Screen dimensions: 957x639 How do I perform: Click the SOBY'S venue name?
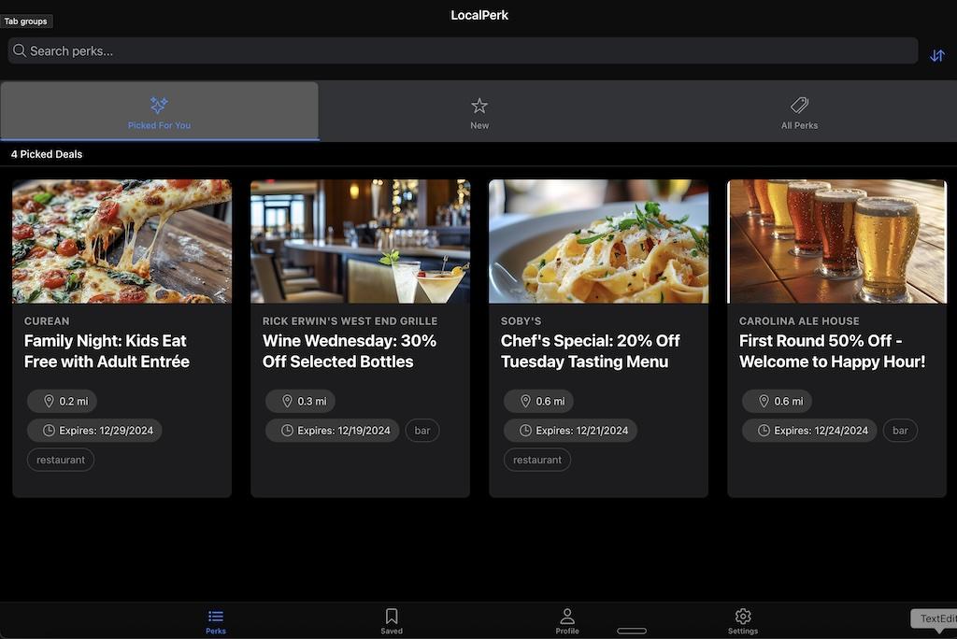(521, 321)
